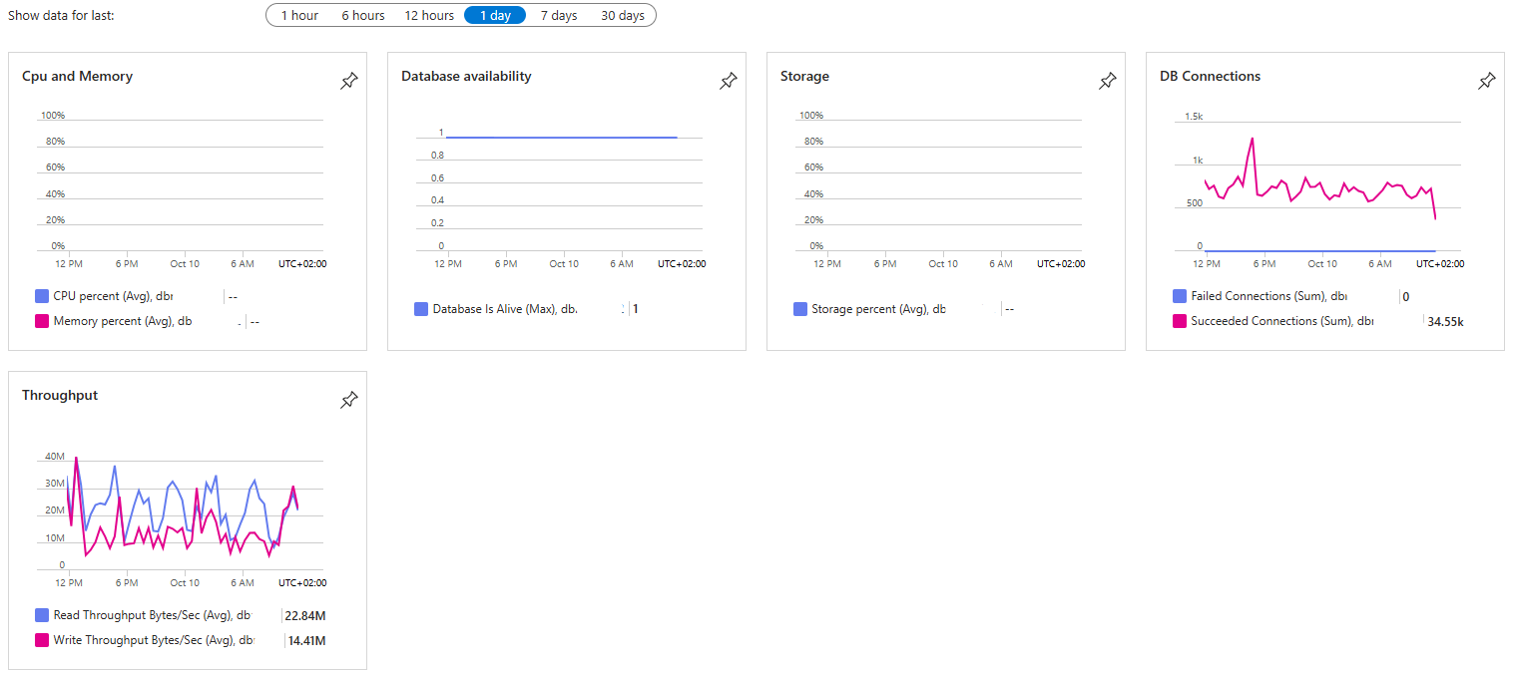
Task: Select the 1 hour time range
Action: click(299, 15)
